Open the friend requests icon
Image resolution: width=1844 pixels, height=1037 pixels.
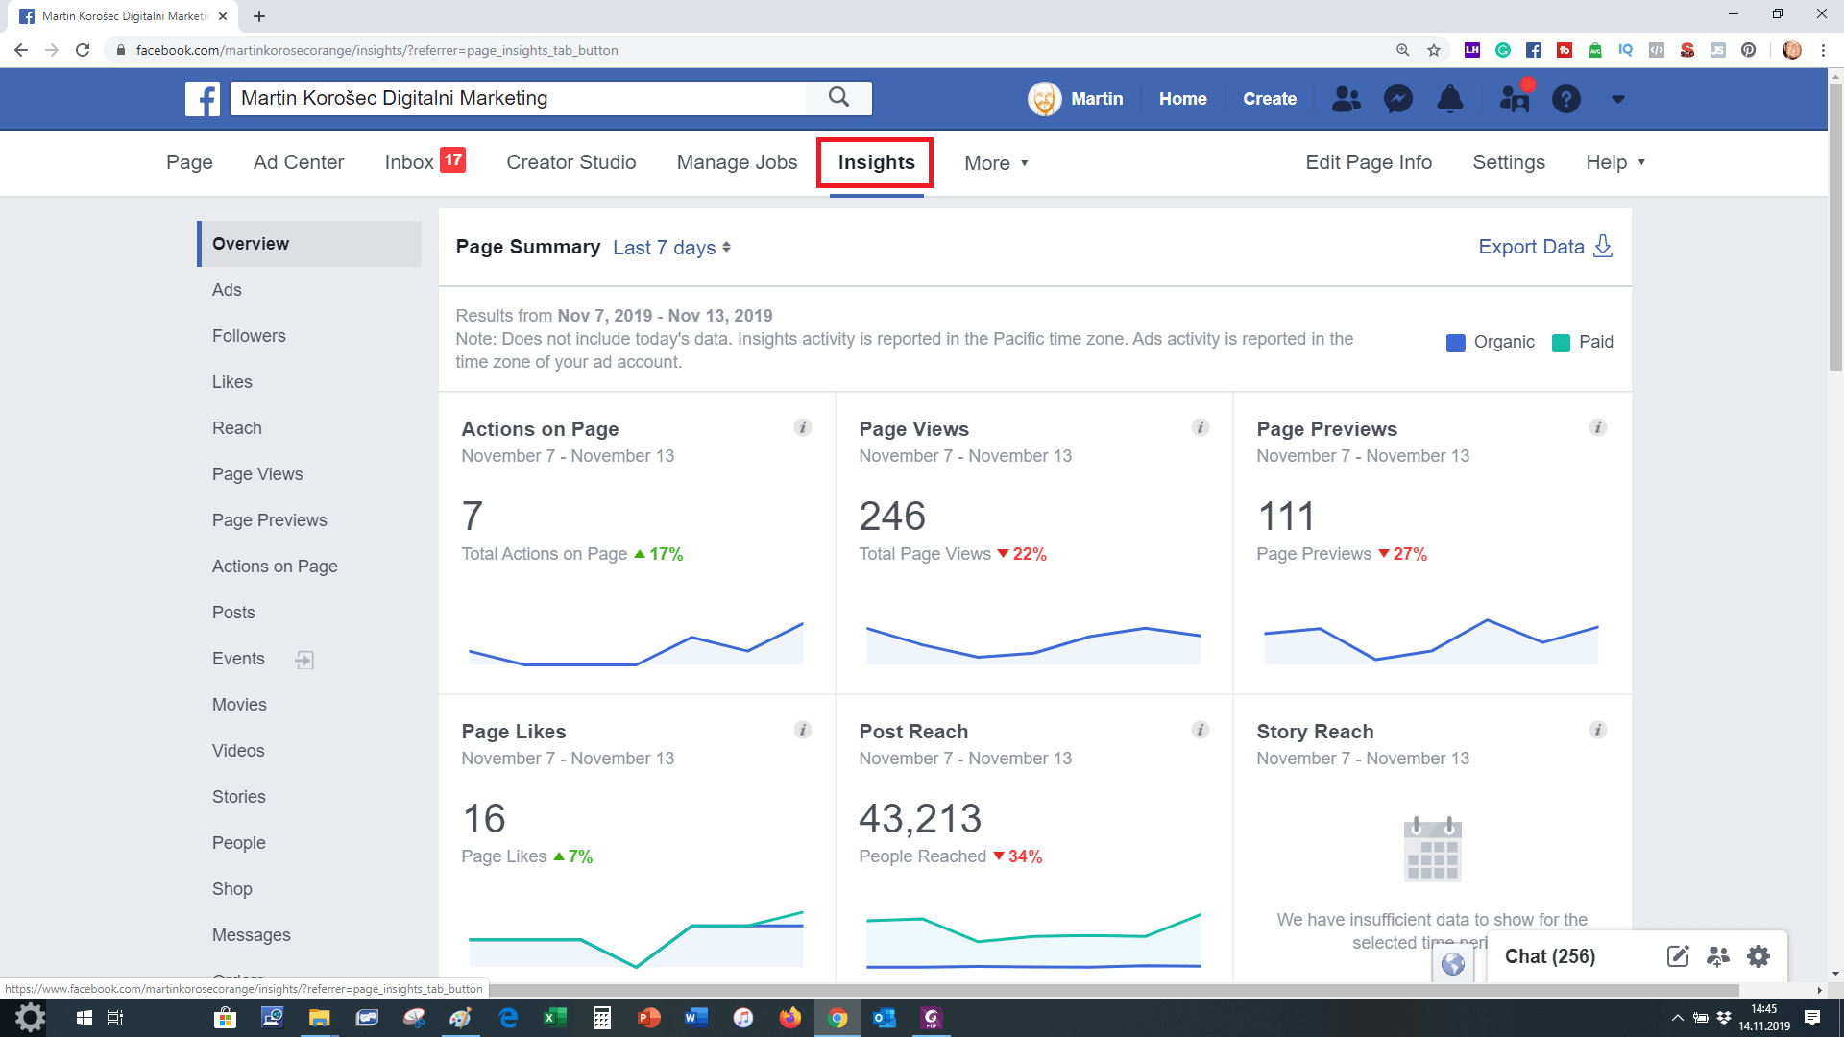coord(1346,99)
